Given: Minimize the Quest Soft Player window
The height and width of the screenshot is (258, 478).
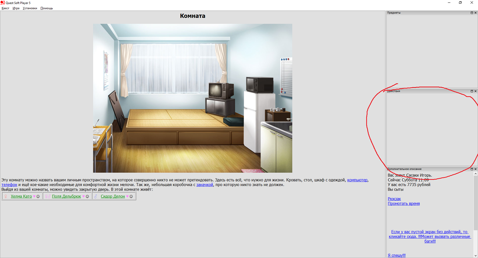Looking at the screenshot, I should coord(449,3).
